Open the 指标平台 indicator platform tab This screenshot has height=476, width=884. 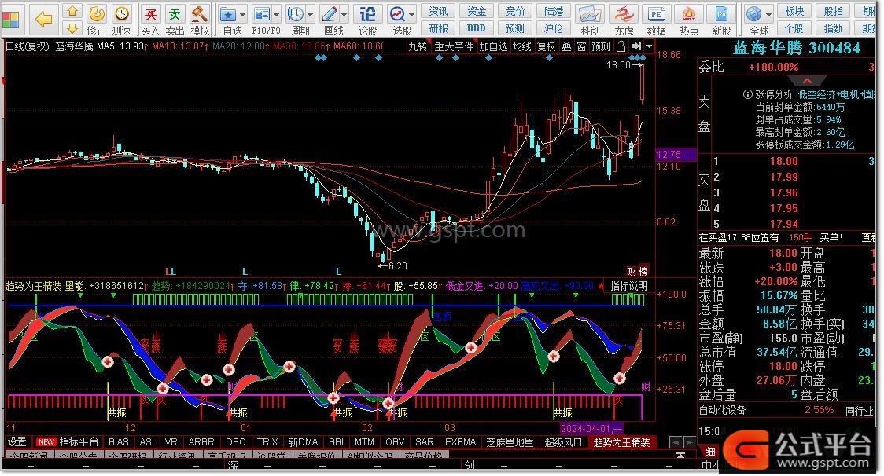pos(79,443)
